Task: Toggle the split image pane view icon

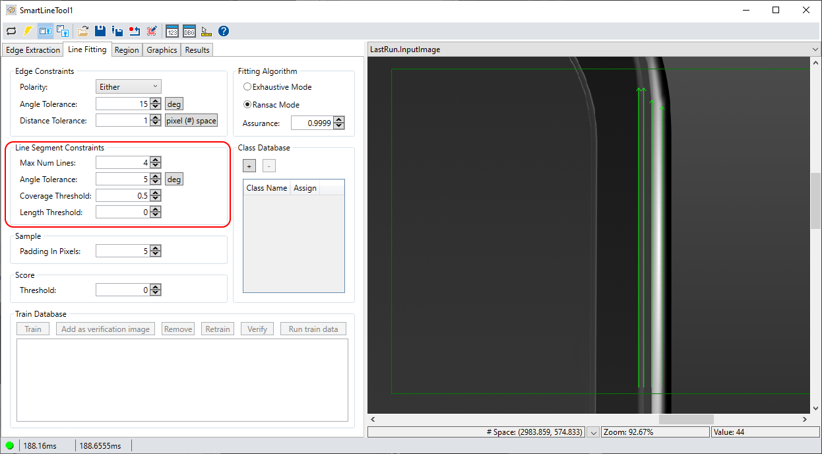Action: pos(45,30)
